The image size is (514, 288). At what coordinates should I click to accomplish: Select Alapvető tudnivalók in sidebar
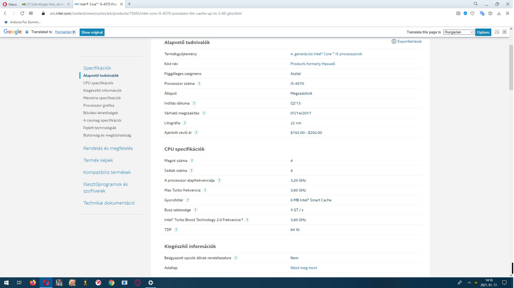coord(101,76)
